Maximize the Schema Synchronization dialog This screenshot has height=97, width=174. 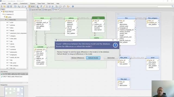pos(113,40)
